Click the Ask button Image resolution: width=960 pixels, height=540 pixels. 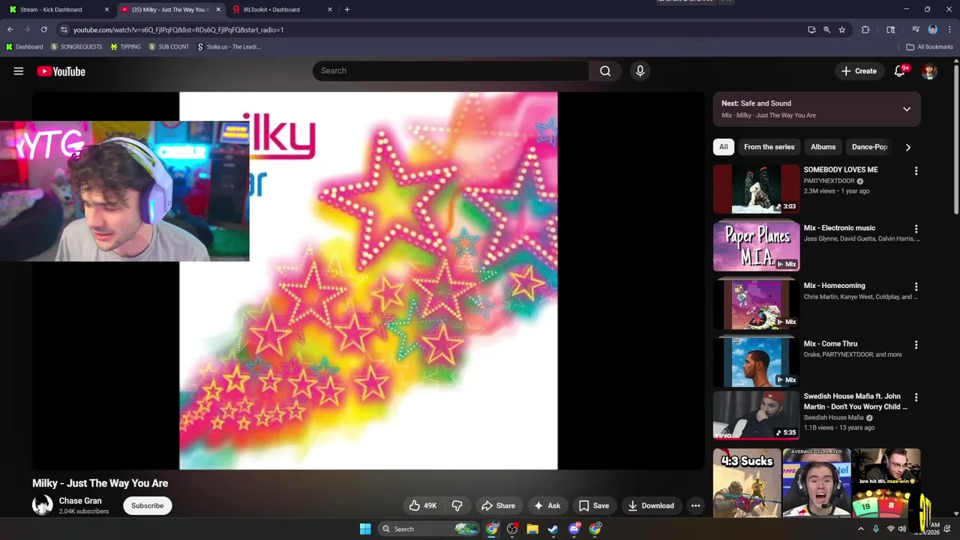click(x=547, y=505)
